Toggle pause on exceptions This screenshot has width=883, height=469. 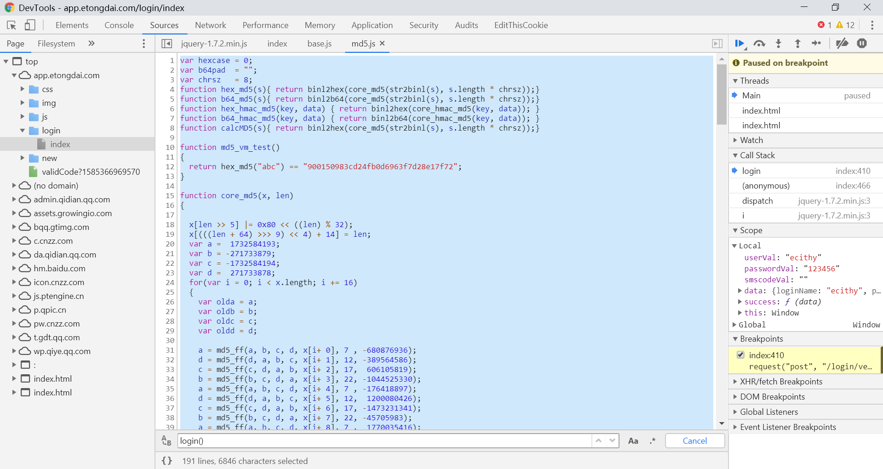pyautogui.click(x=862, y=43)
